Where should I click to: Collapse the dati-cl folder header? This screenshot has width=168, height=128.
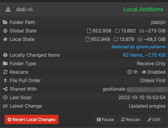[84, 9]
